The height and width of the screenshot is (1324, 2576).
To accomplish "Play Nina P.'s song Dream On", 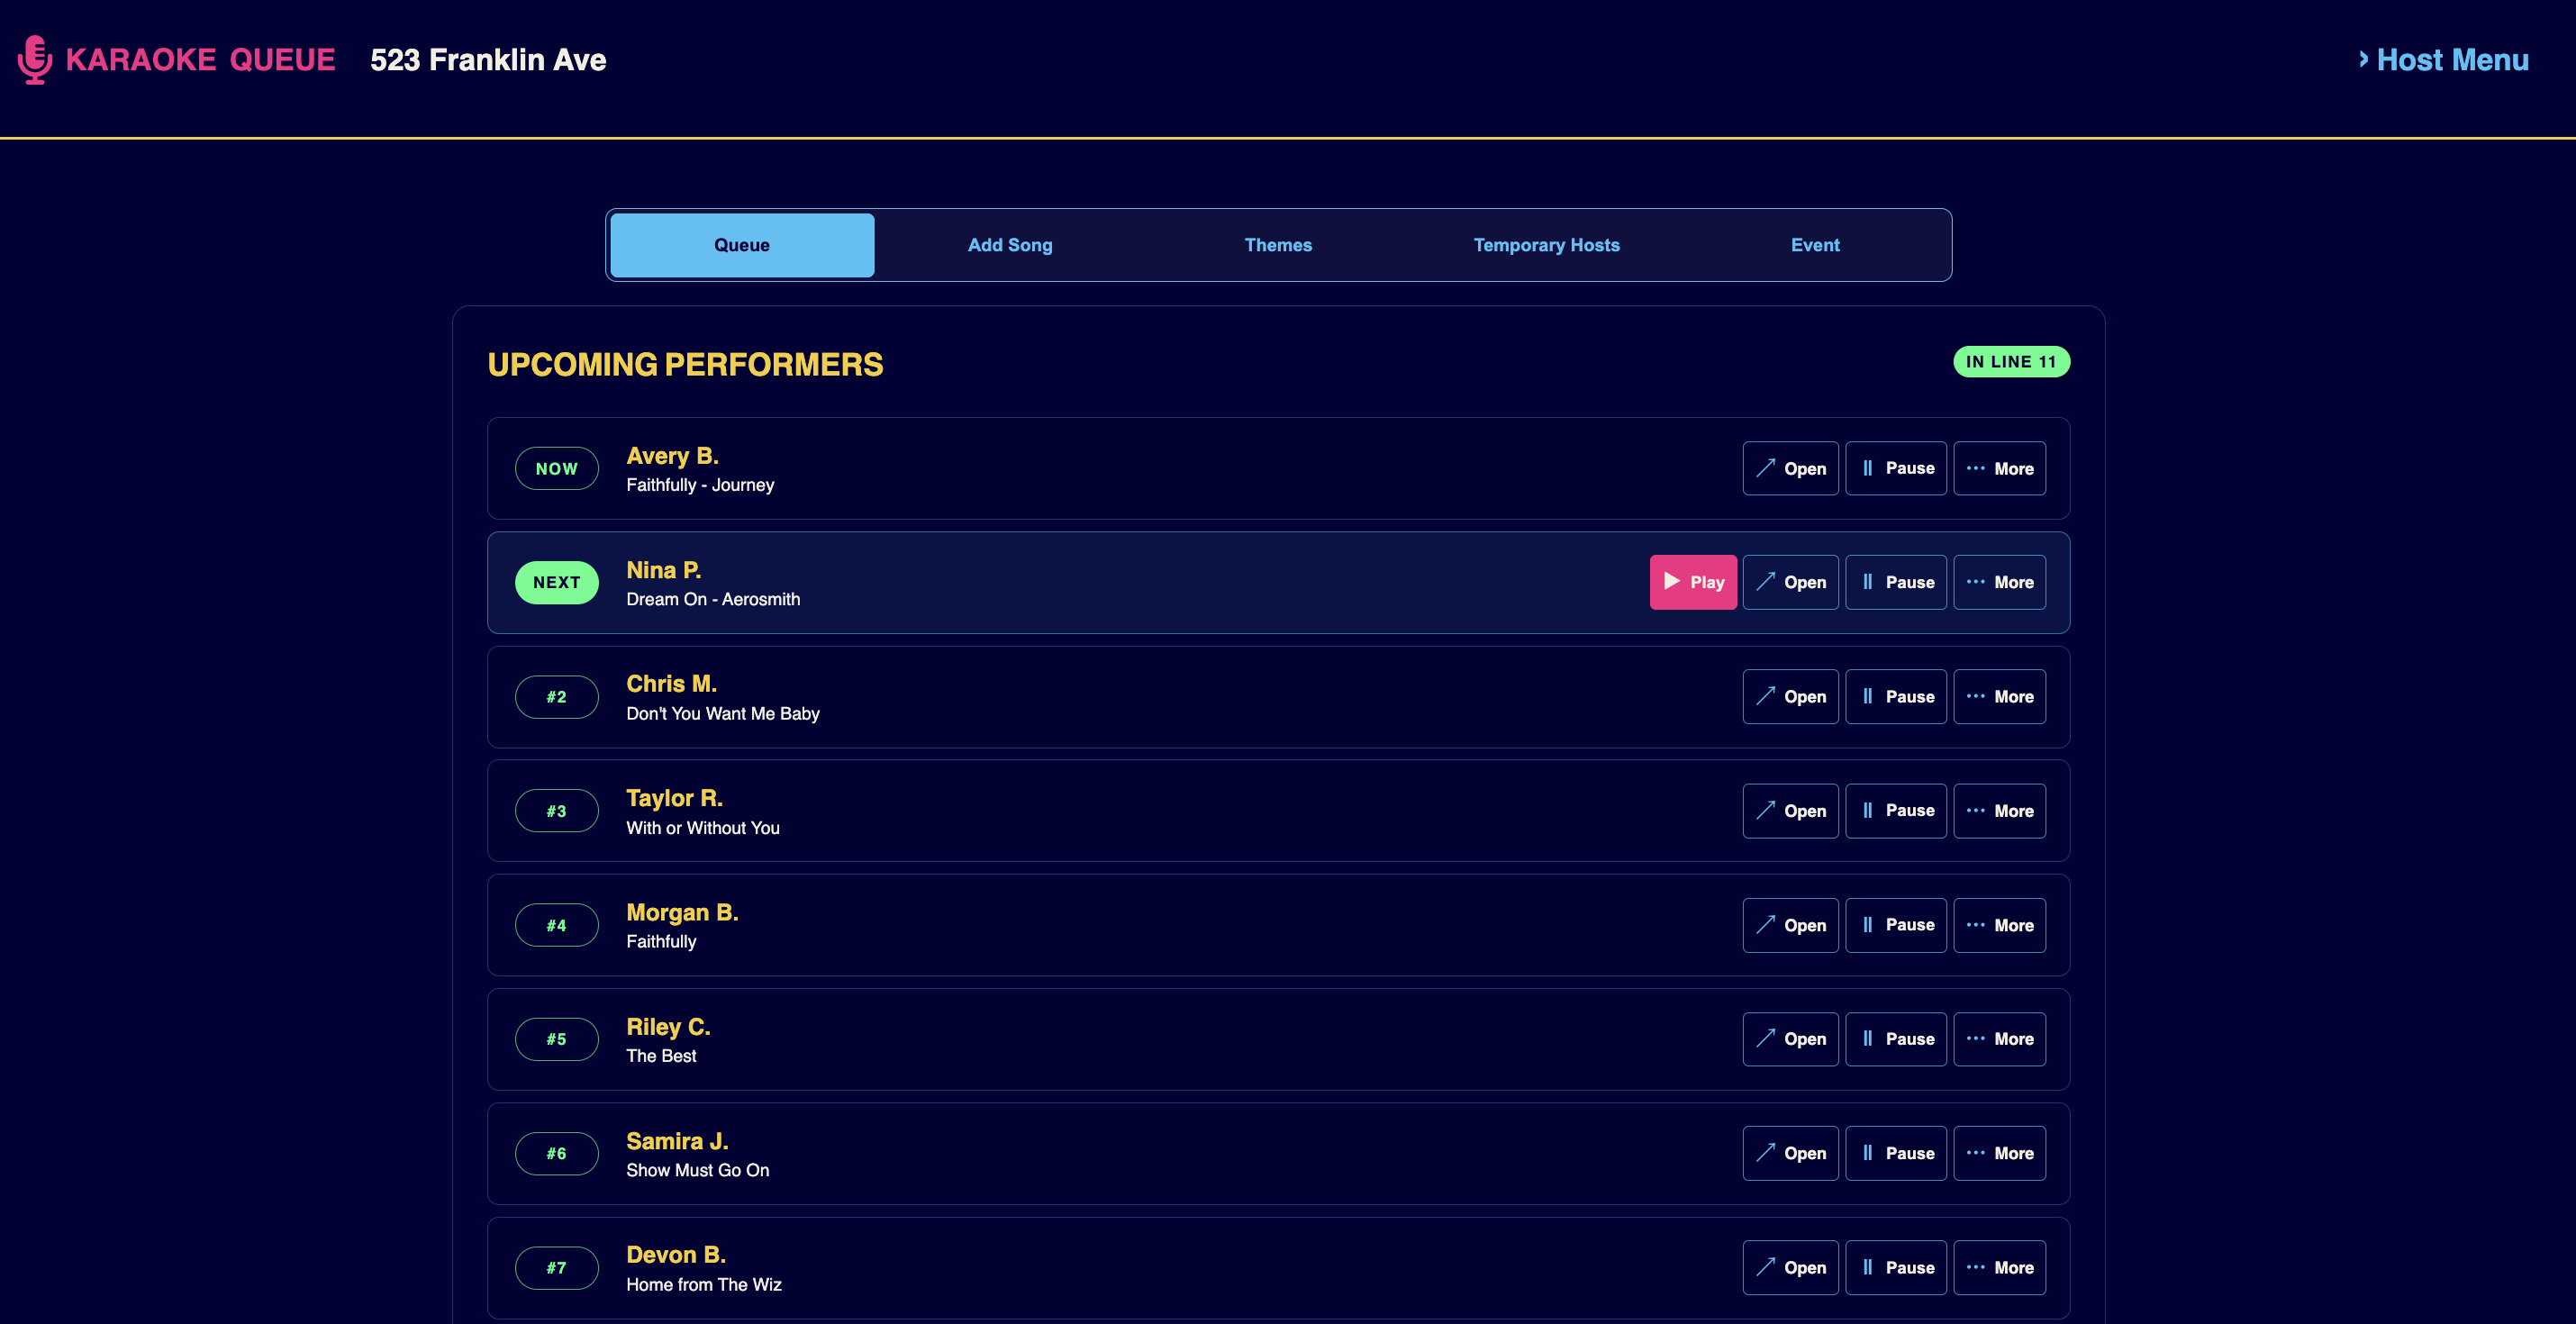I will tap(1693, 582).
